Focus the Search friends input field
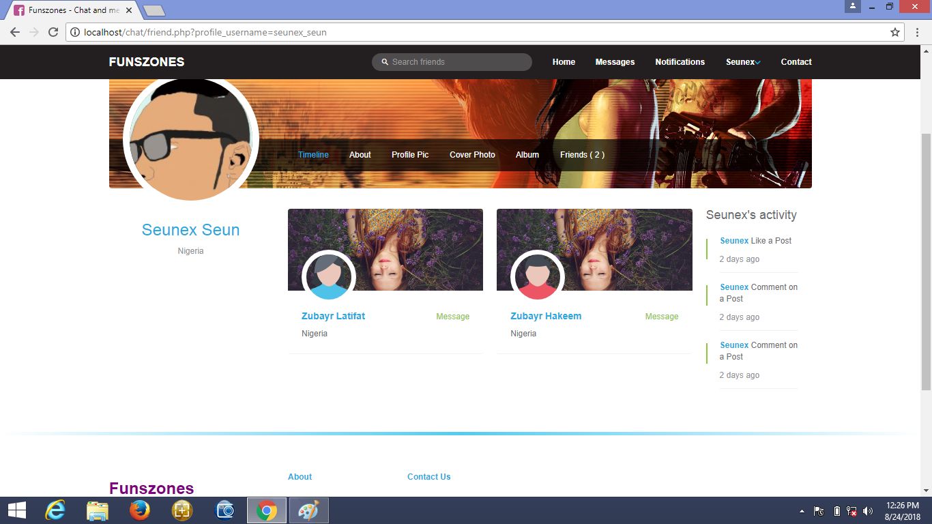The width and height of the screenshot is (932, 524). 452,62
